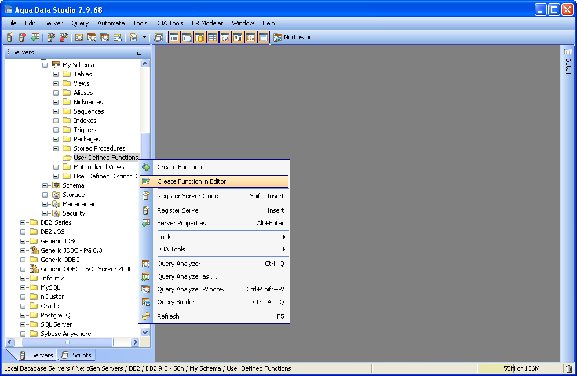Expand the Tables folder
The height and width of the screenshot is (376, 577).
[56, 74]
